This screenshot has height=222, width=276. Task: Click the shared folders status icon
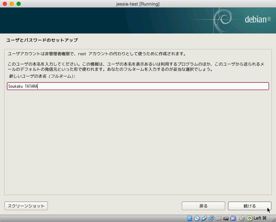pos(218,219)
